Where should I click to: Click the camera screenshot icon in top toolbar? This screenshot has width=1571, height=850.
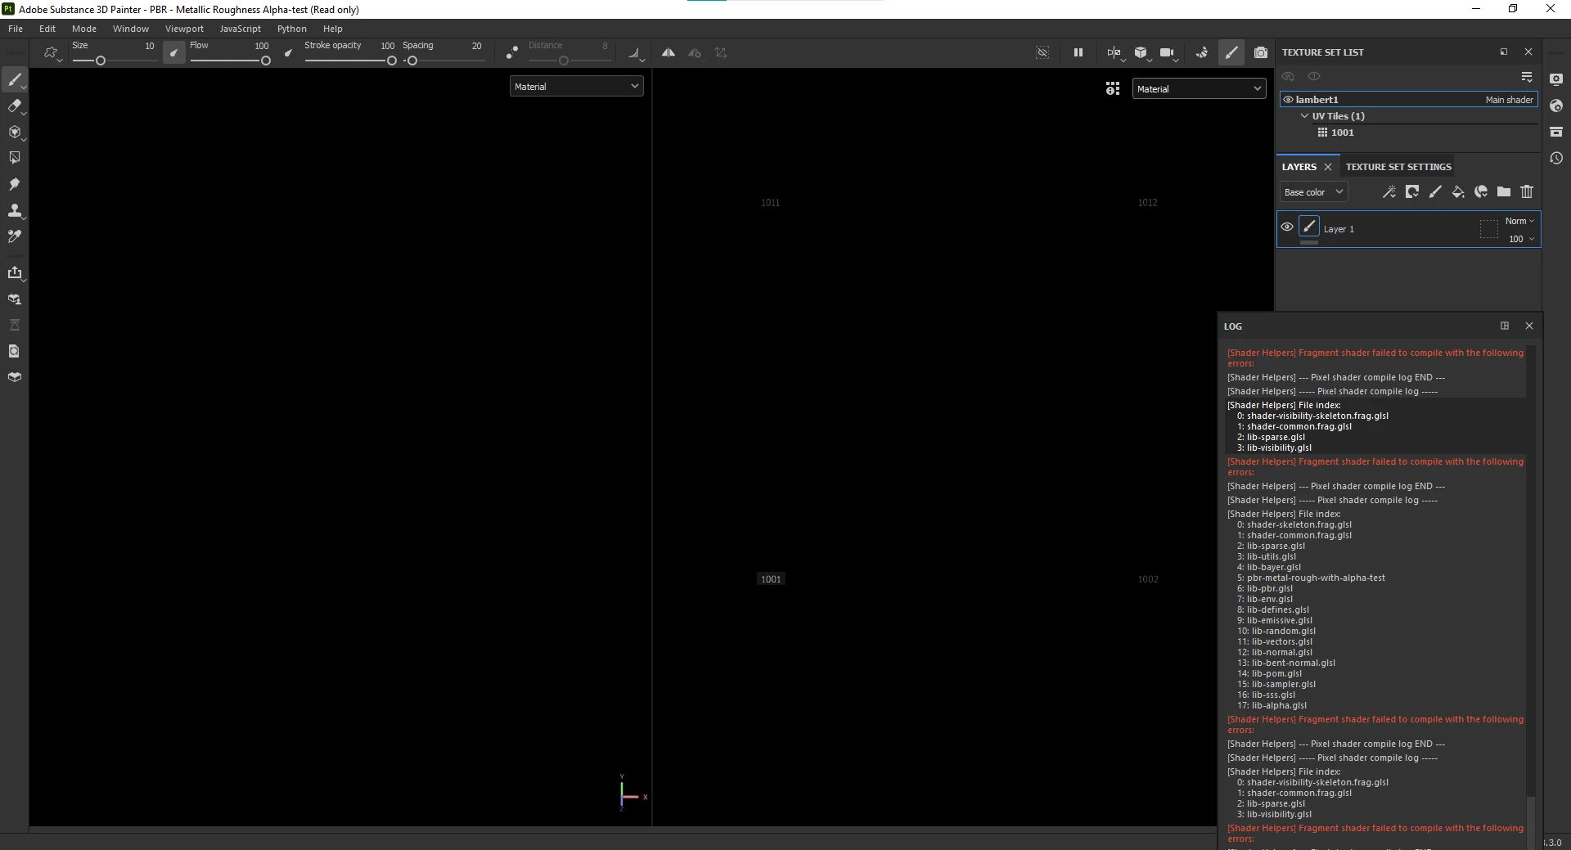[1261, 52]
